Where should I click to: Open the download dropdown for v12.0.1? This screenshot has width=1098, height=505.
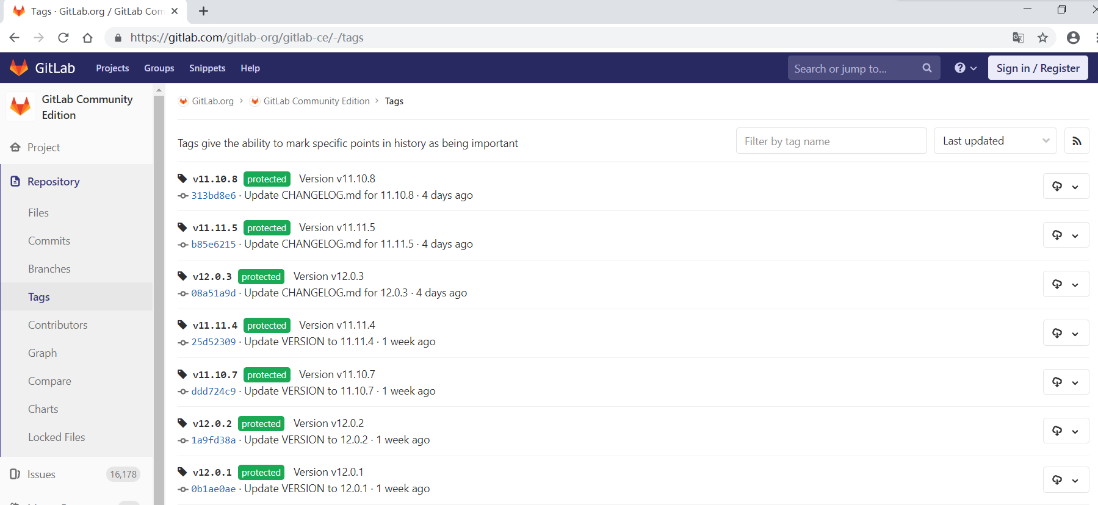coord(1066,479)
